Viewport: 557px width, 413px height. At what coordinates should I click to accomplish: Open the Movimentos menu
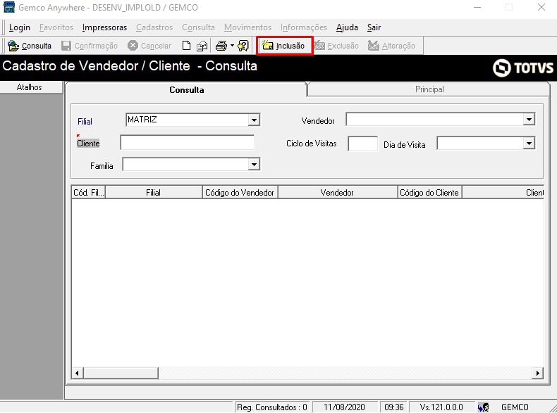tap(247, 27)
